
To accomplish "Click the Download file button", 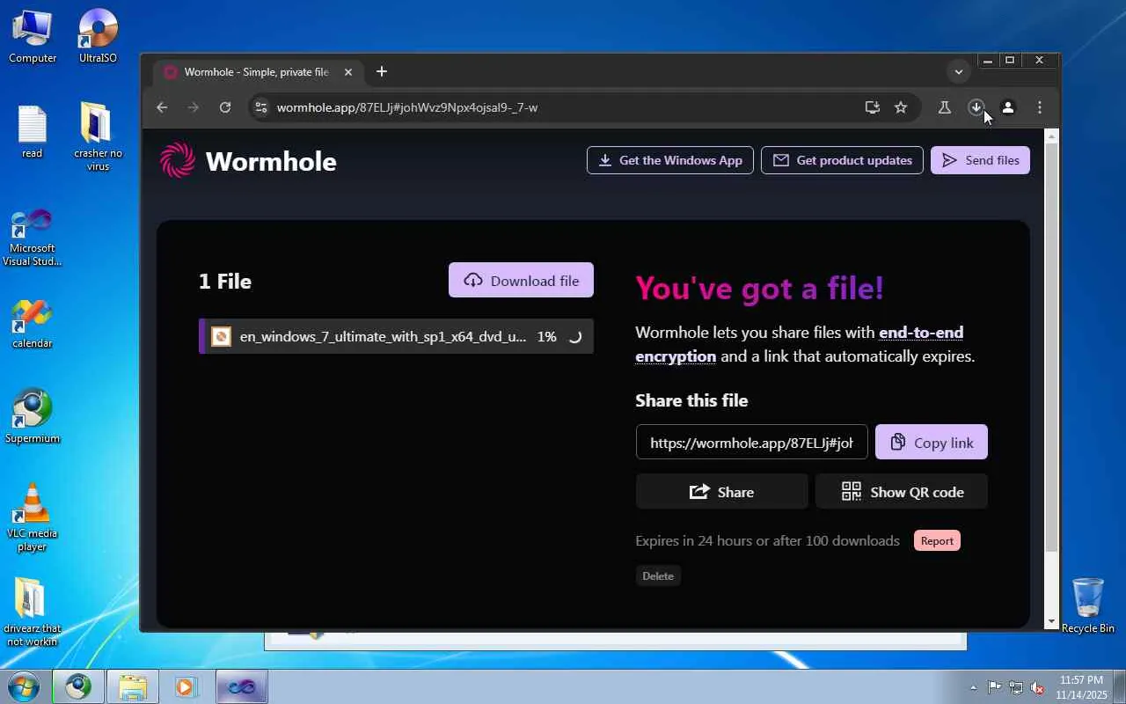I will pyautogui.click(x=521, y=280).
